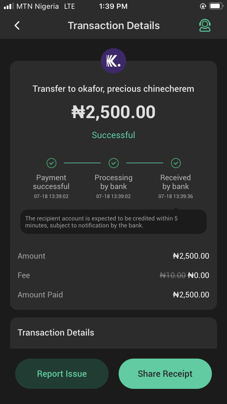Tap the Successful status text
This screenshot has width=227, height=404.
click(113, 135)
